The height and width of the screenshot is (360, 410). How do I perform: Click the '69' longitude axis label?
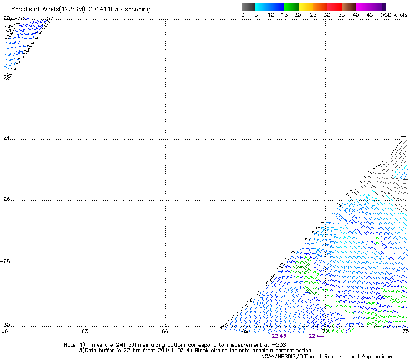click(x=245, y=331)
